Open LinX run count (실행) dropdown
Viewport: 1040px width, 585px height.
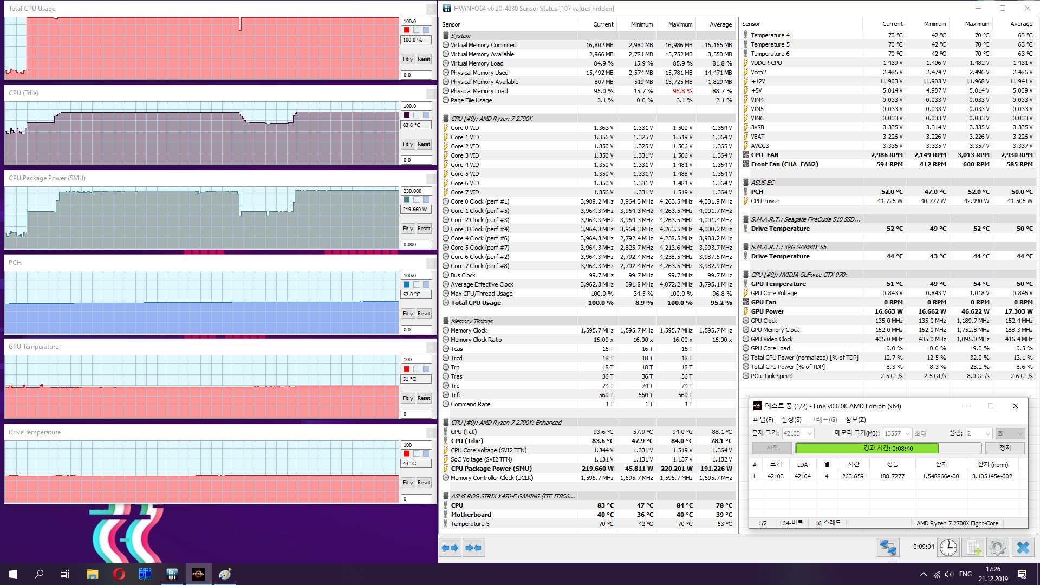pos(987,433)
